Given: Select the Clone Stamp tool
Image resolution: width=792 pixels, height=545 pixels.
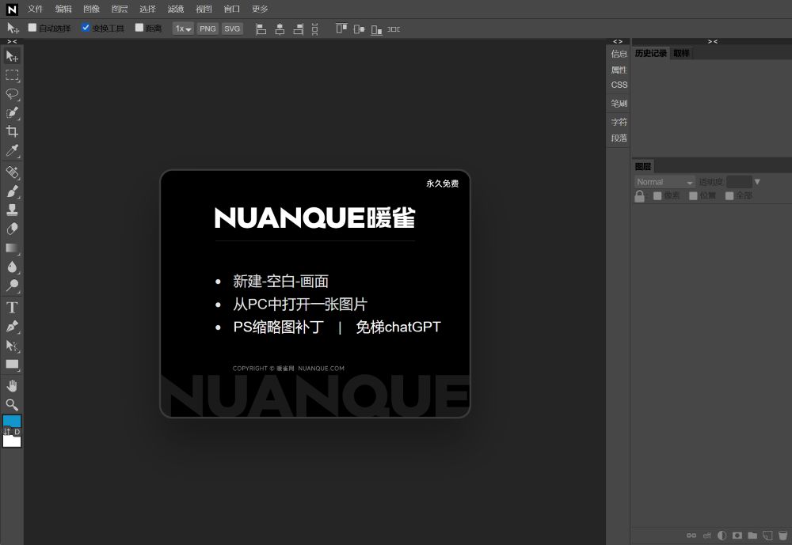Looking at the screenshot, I should [12, 210].
